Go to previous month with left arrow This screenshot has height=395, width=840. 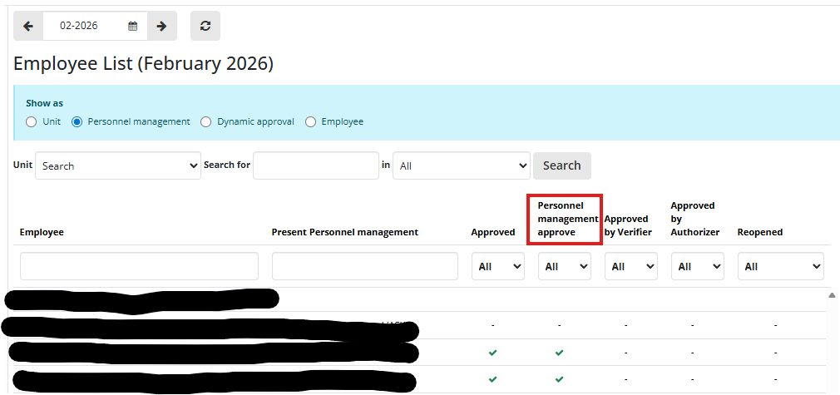click(28, 26)
